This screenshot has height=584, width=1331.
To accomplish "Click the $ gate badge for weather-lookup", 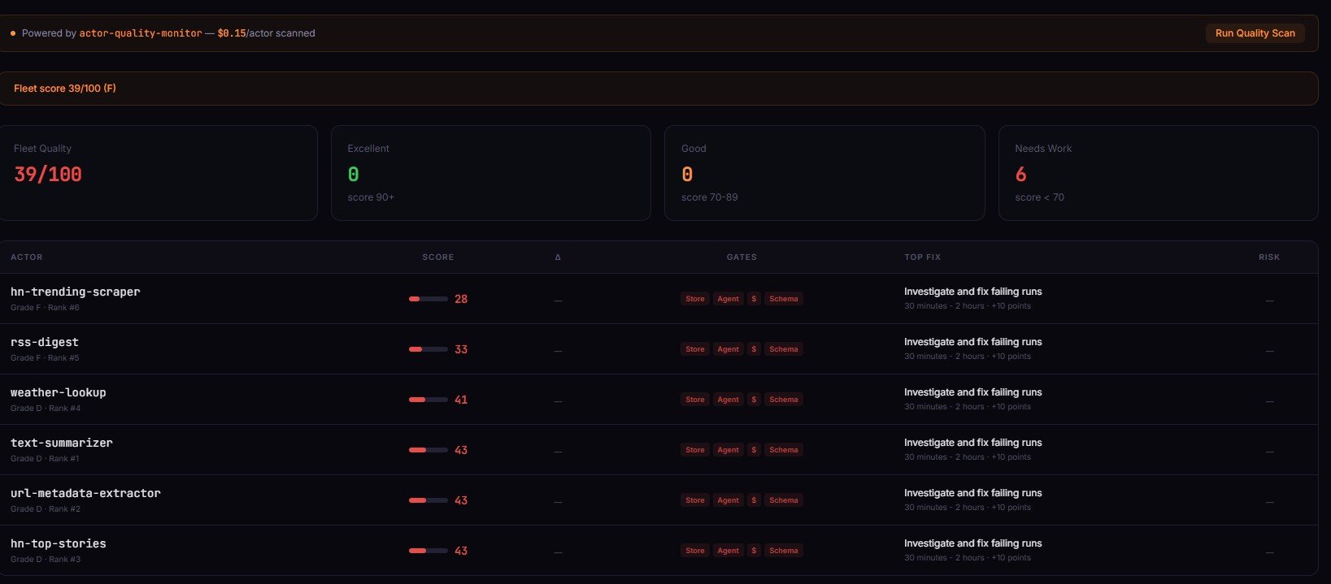I will tap(754, 400).
